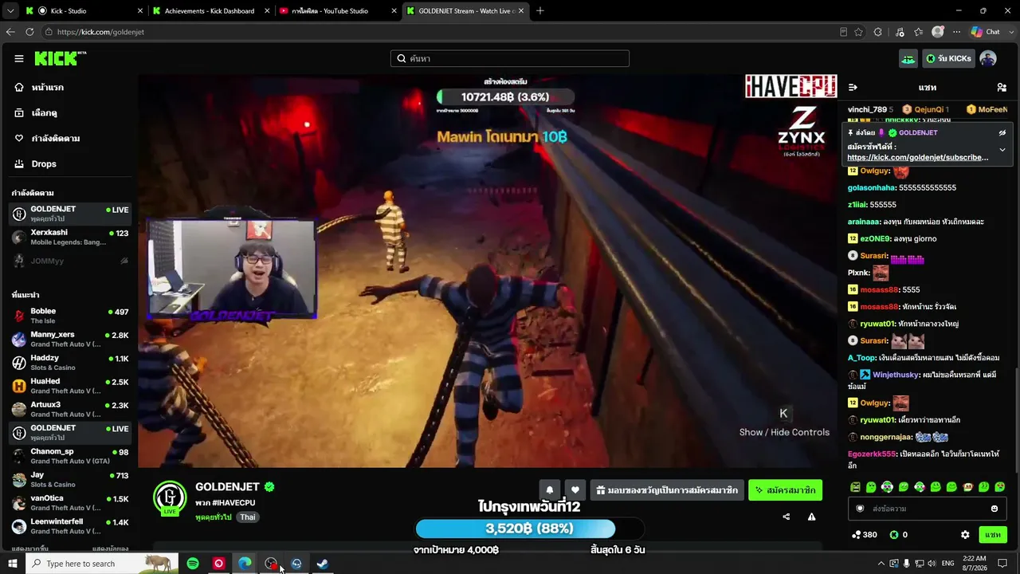Reload the Kick page

click(x=29, y=32)
